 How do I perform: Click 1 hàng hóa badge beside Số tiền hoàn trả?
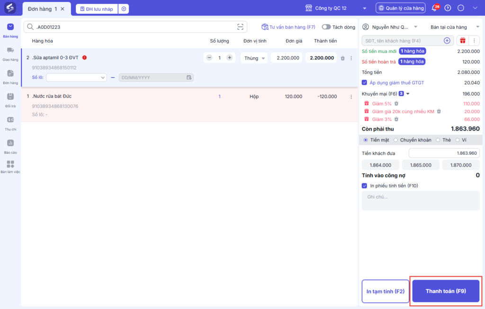412,62
